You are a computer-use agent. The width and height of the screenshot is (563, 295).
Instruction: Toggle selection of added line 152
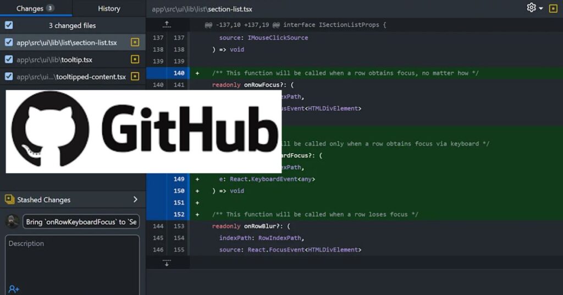tap(168, 215)
